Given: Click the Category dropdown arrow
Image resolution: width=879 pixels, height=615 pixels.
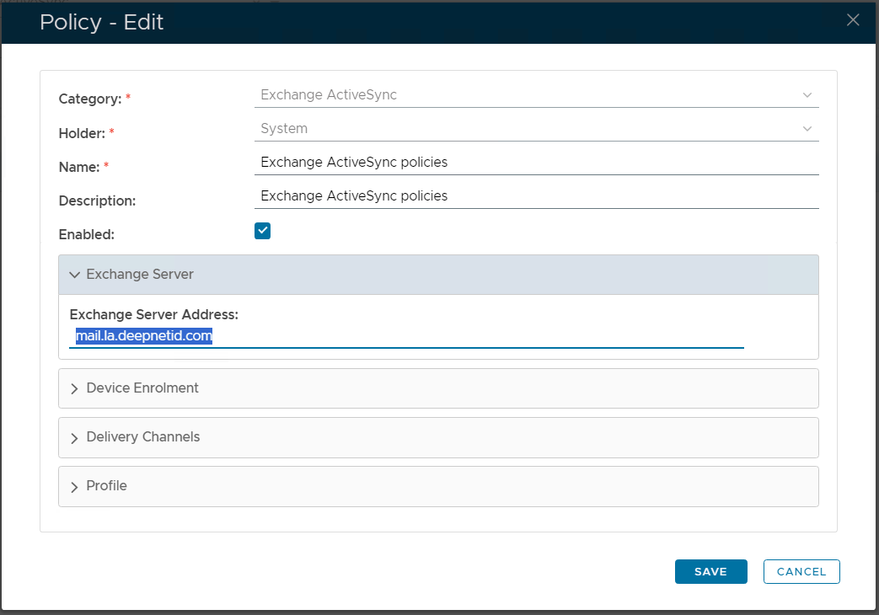Looking at the screenshot, I should (x=807, y=95).
